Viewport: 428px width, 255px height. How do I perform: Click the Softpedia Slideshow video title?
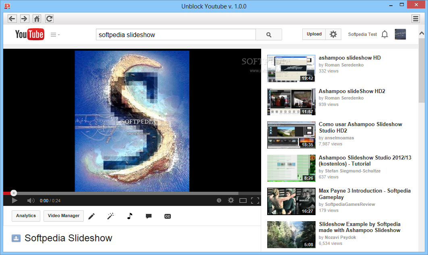click(68, 238)
